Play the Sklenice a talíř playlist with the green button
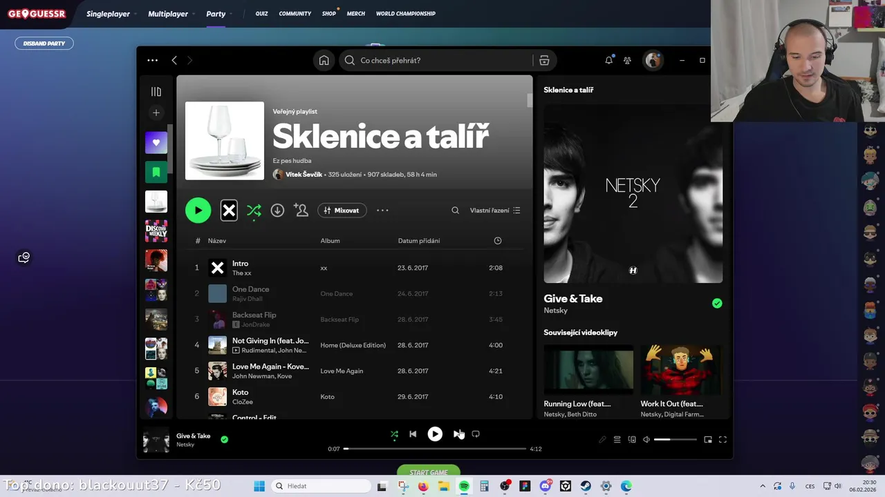This screenshot has height=497, width=885. coord(198,211)
